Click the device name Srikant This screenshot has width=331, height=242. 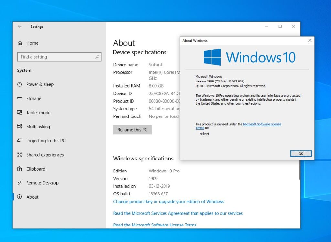155,65
